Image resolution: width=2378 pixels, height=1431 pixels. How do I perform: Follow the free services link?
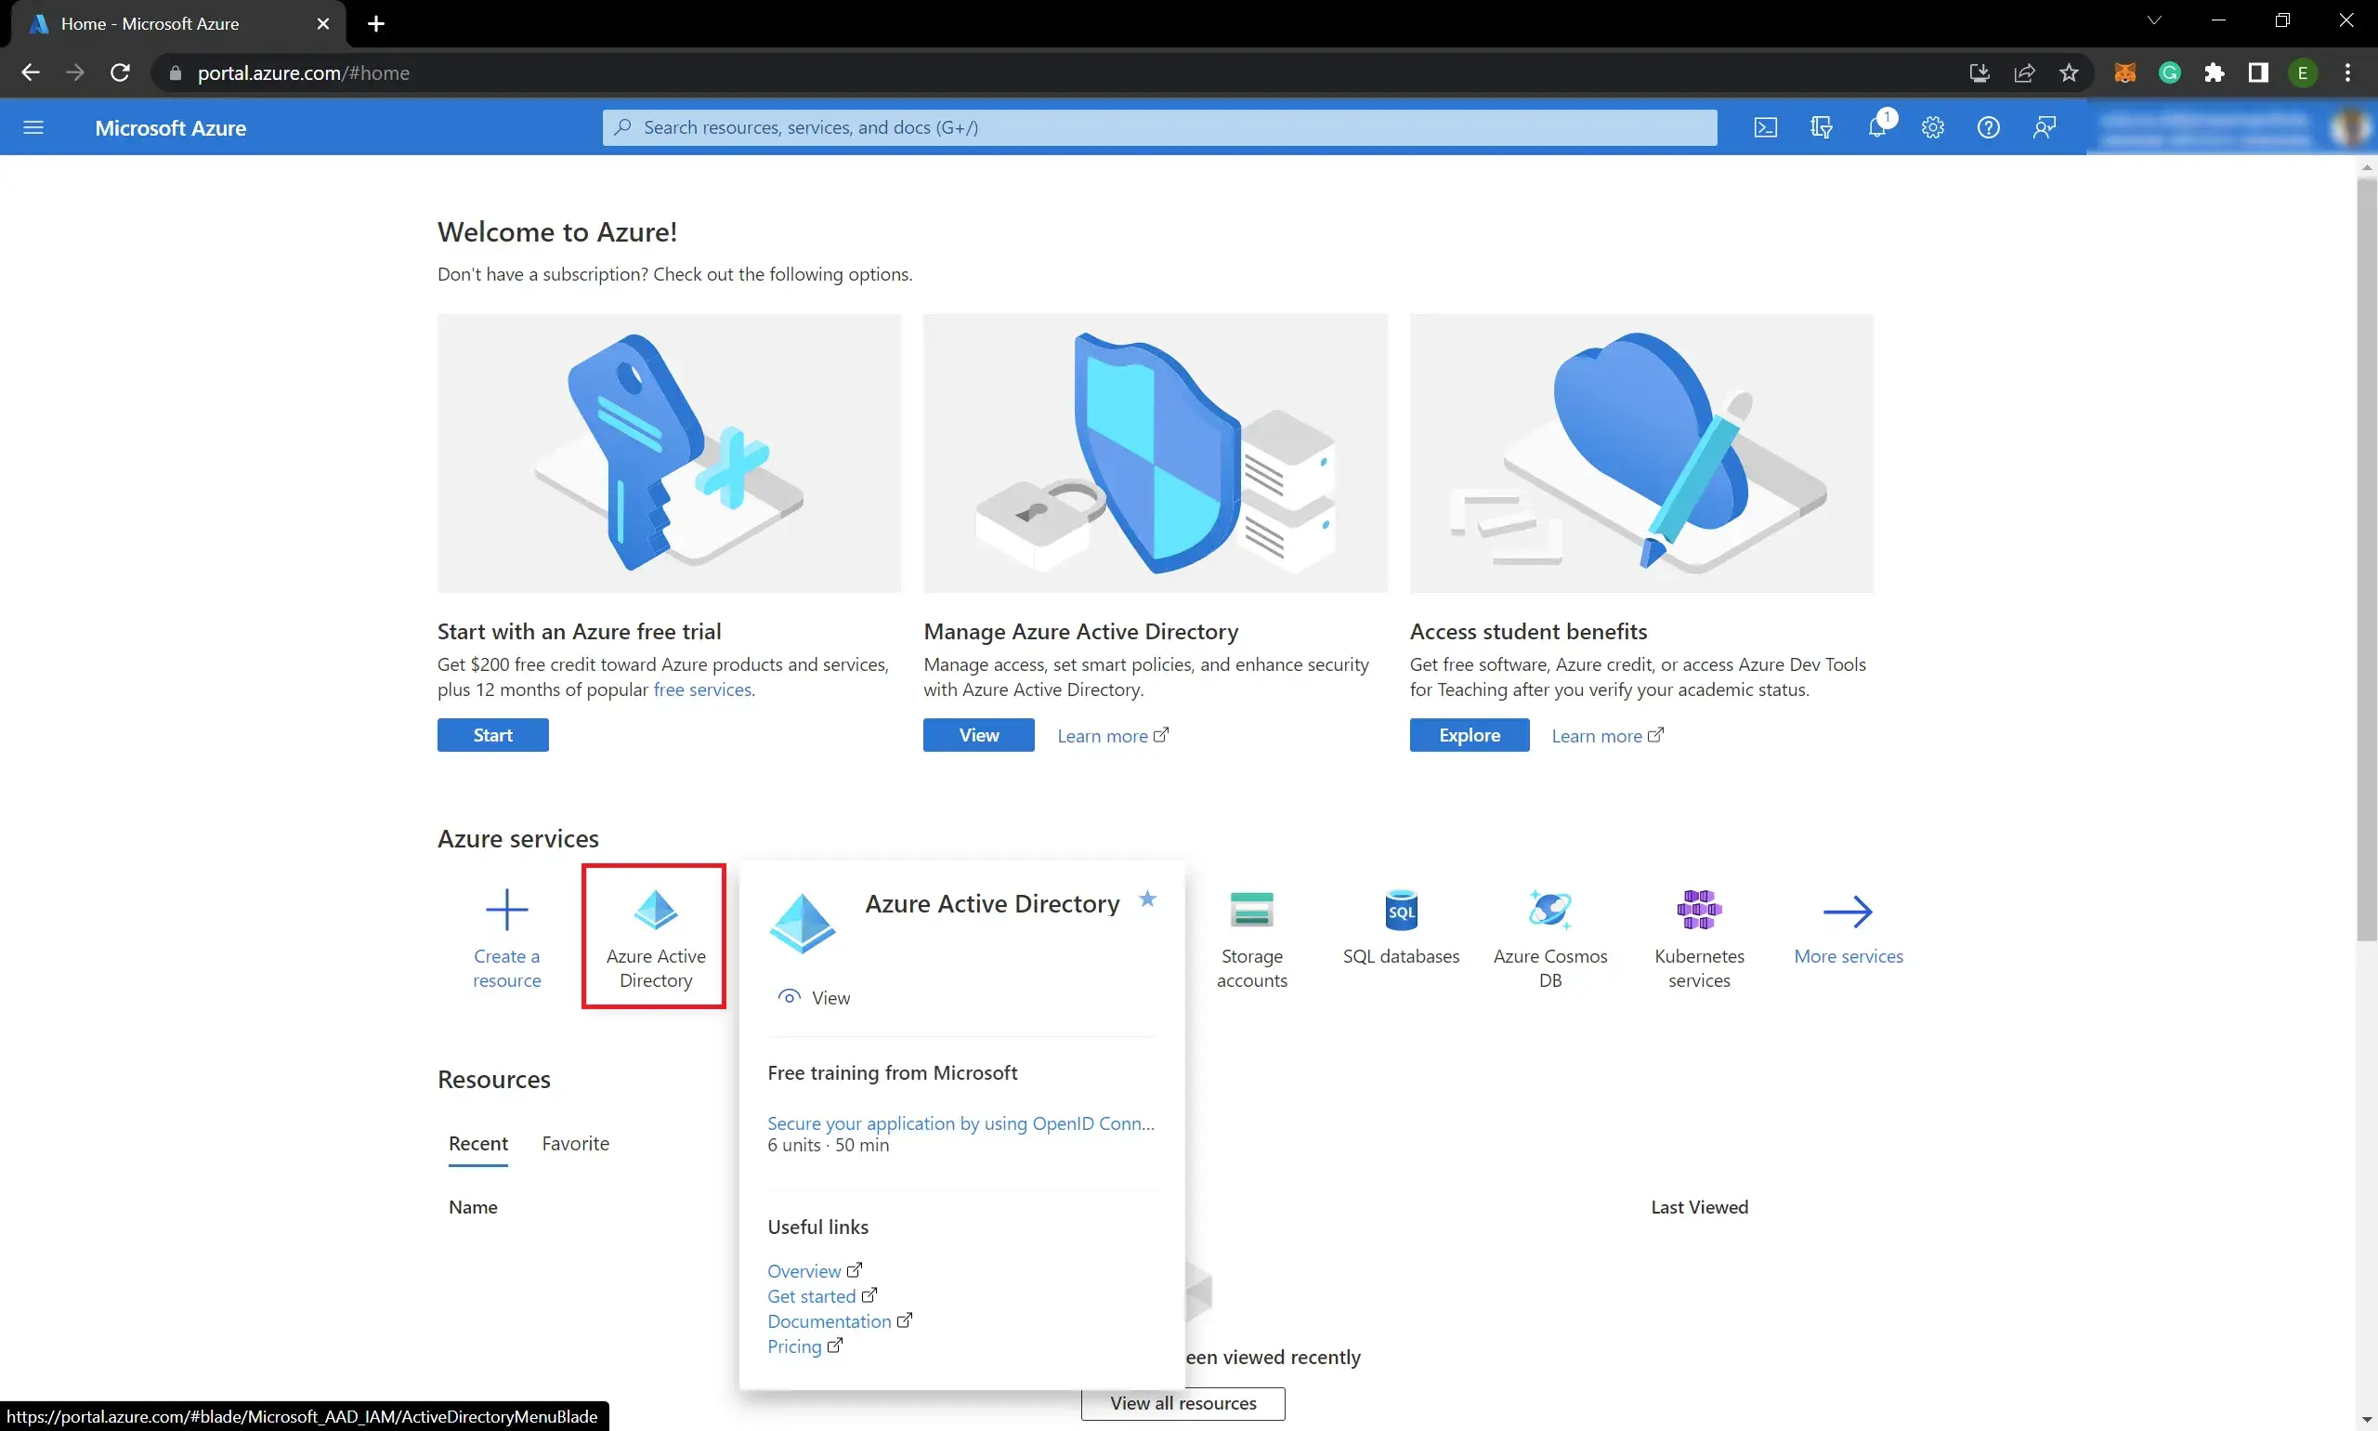point(702,689)
